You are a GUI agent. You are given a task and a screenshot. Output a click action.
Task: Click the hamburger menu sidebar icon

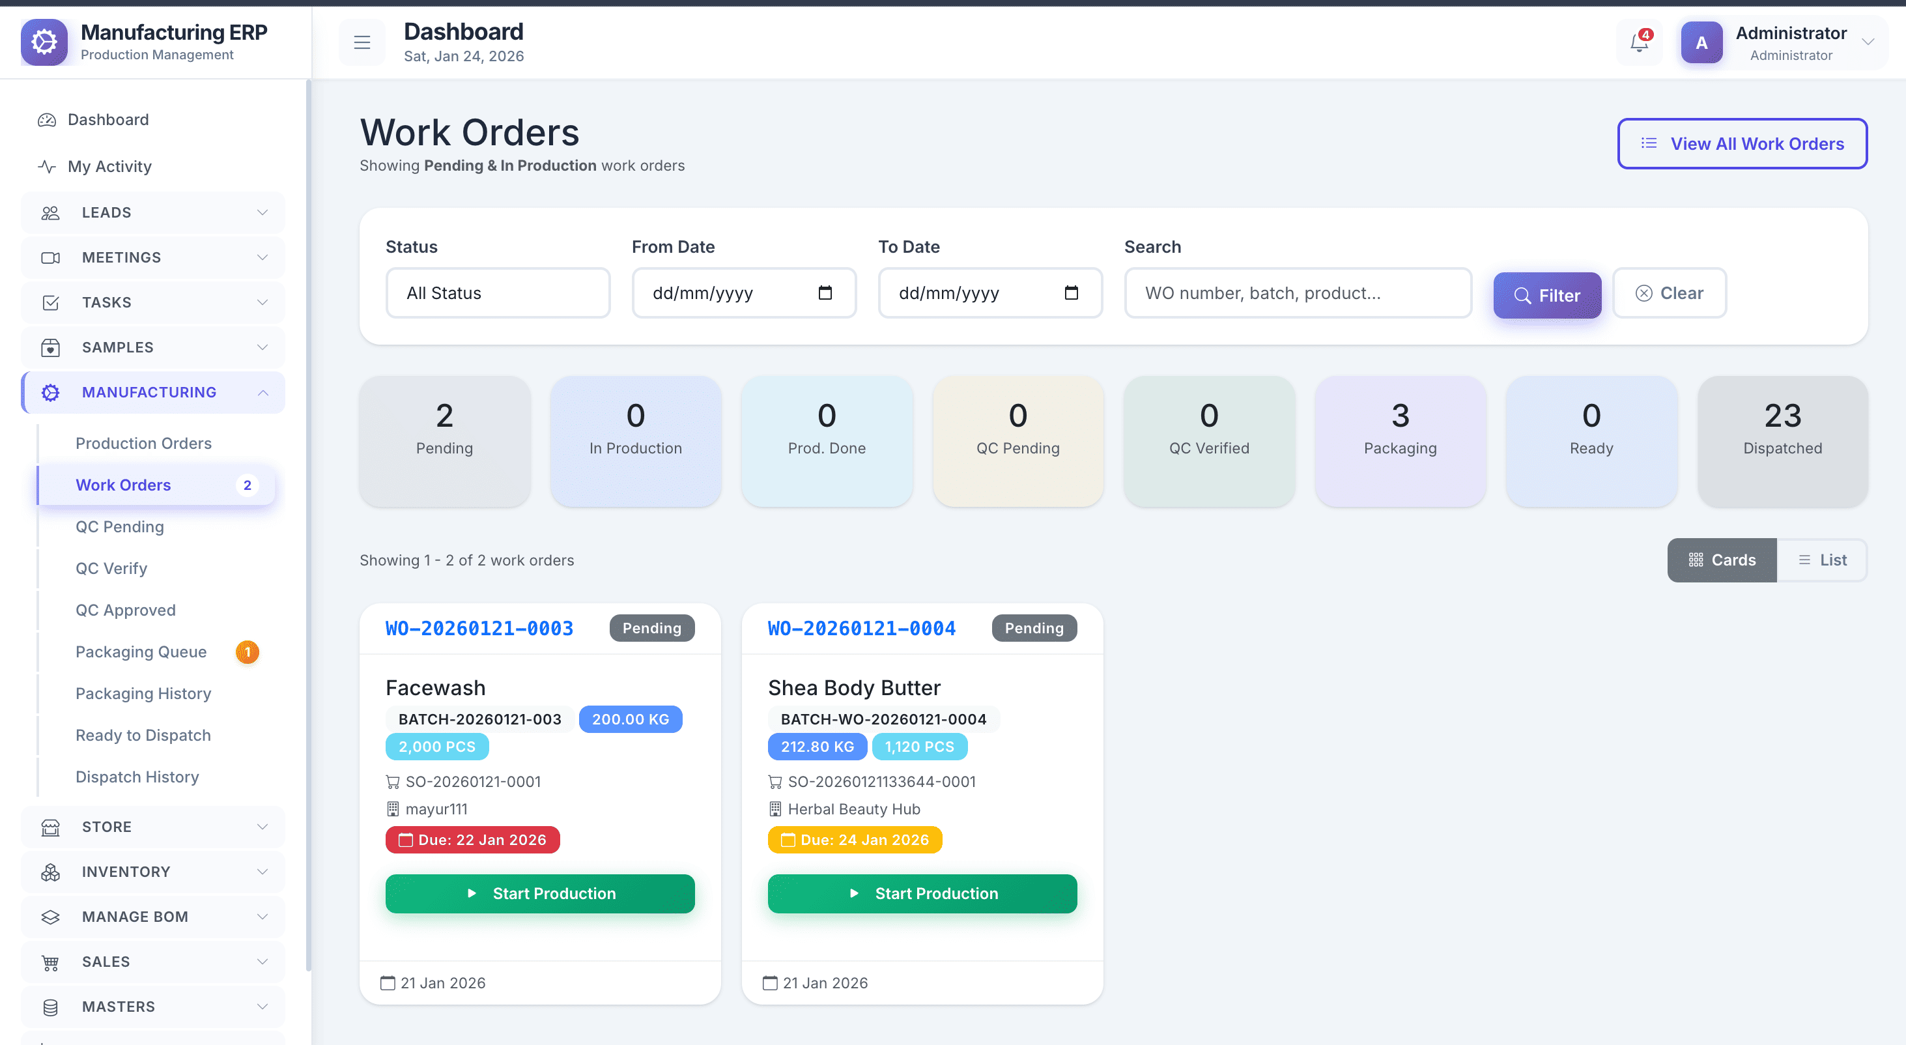tap(362, 43)
